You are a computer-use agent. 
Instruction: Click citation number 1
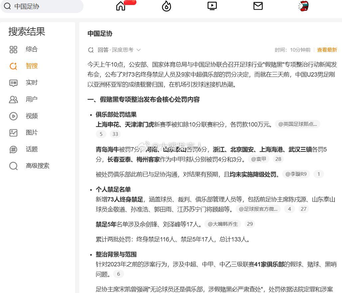pyautogui.click(x=319, y=174)
